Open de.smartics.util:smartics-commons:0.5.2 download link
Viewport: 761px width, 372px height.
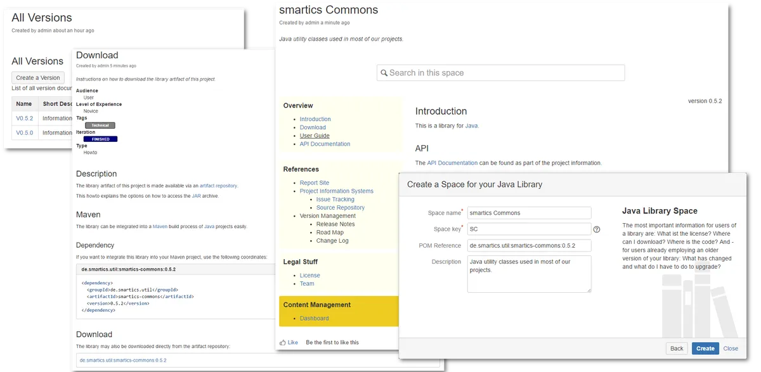pyautogui.click(x=123, y=360)
